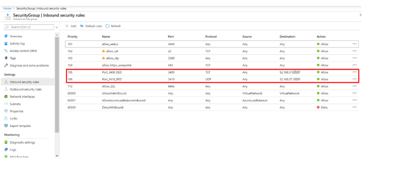
Task: Click the warning icon beside allow_ssh
Action: tap(104, 51)
